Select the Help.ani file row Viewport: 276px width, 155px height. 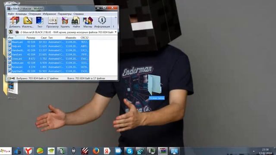[48, 46]
